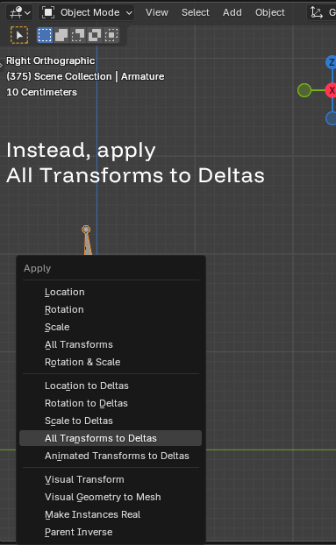Click the X axis on navigation gizmo
Viewport: 336px width, 545px height.
coord(331,90)
